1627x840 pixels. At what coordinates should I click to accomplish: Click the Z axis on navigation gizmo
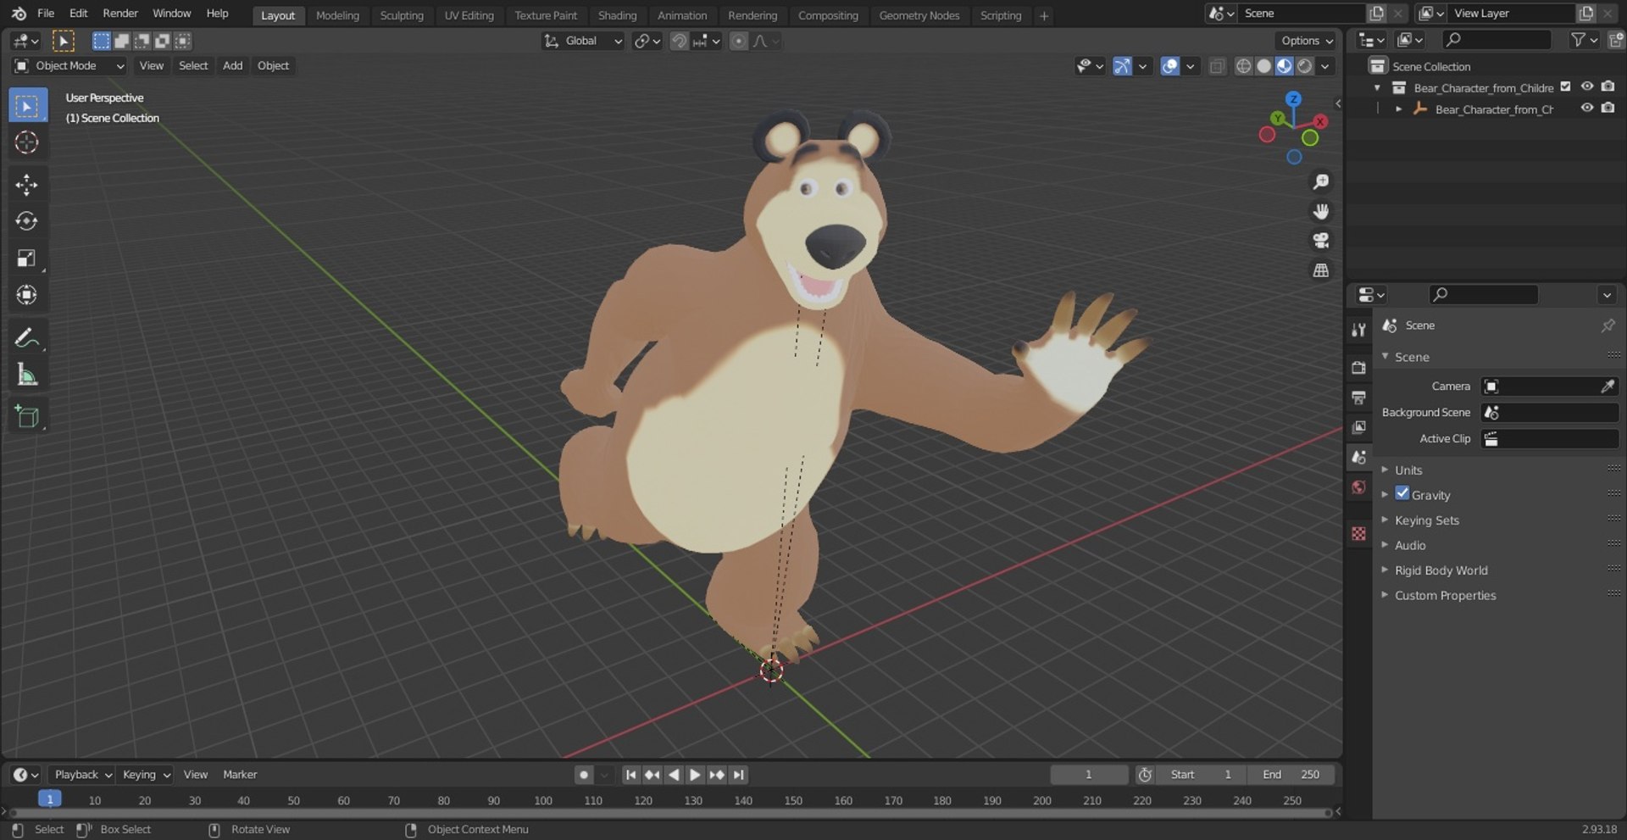[1293, 99]
